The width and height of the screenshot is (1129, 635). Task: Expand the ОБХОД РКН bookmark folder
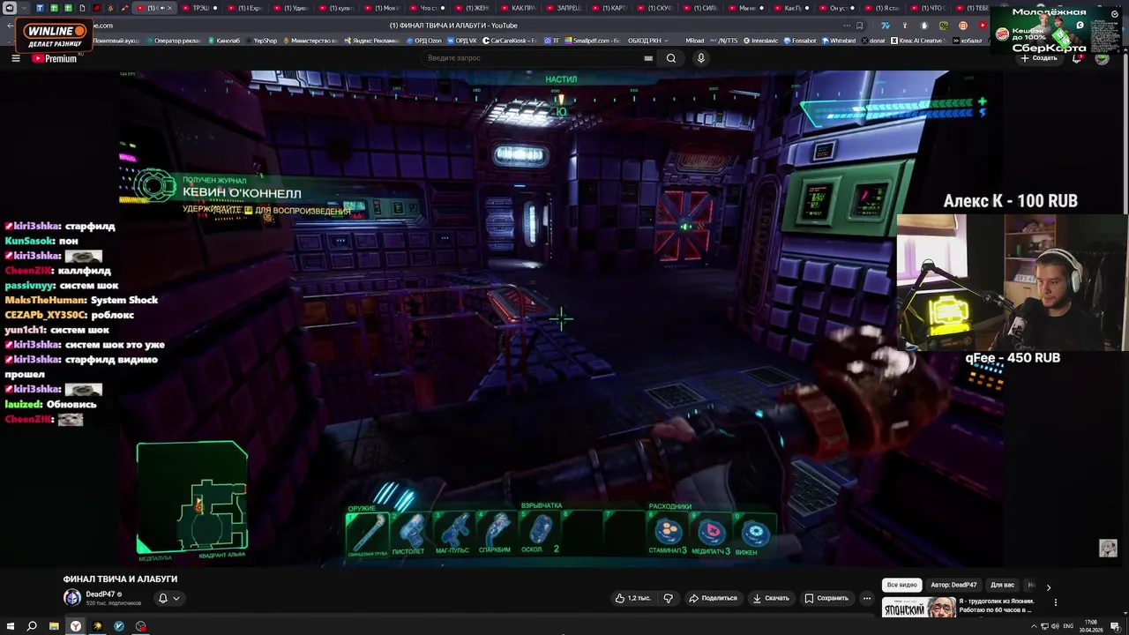coord(647,41)
